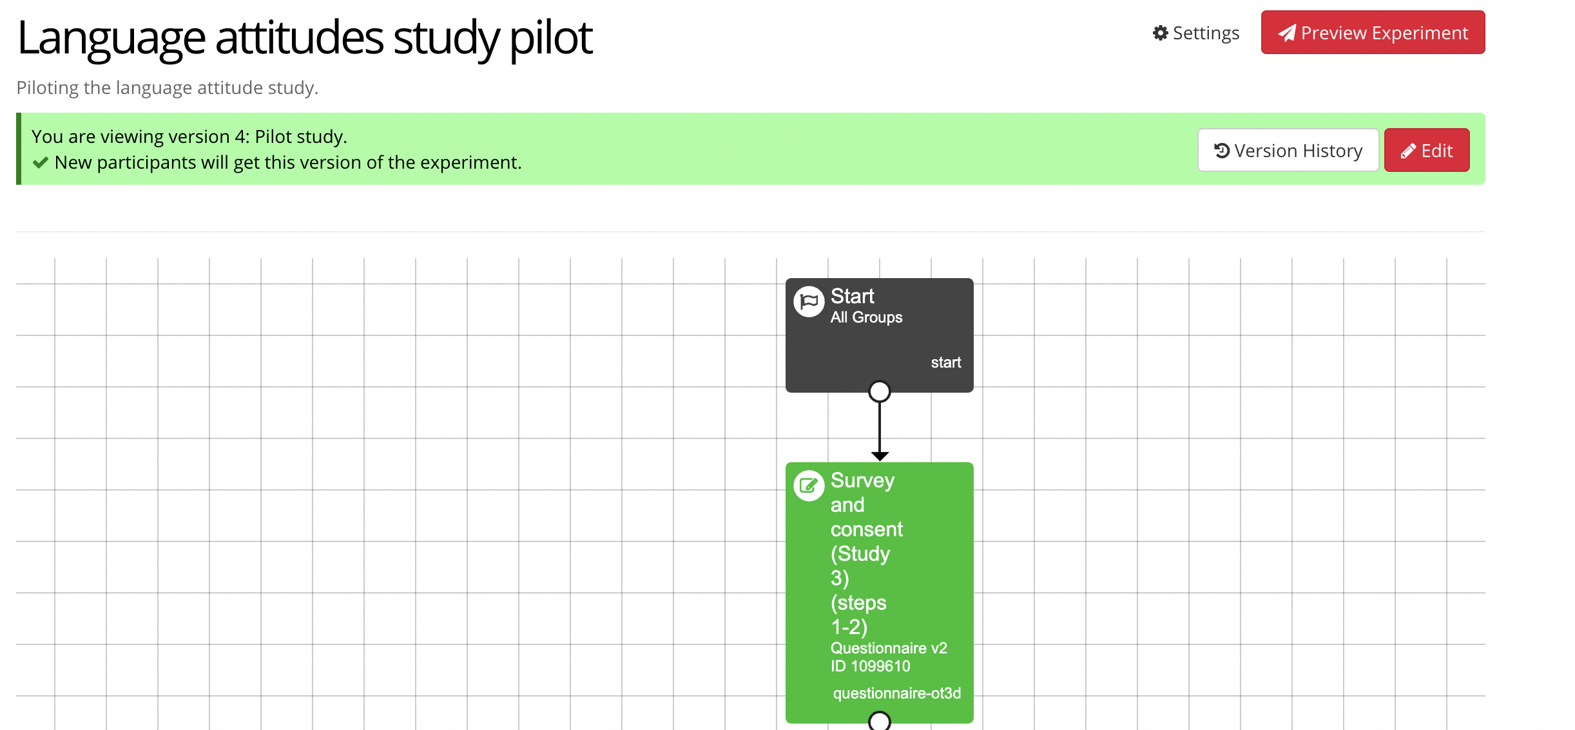Click the 'Language attitudes study pilot' title

tap(304, 37)
